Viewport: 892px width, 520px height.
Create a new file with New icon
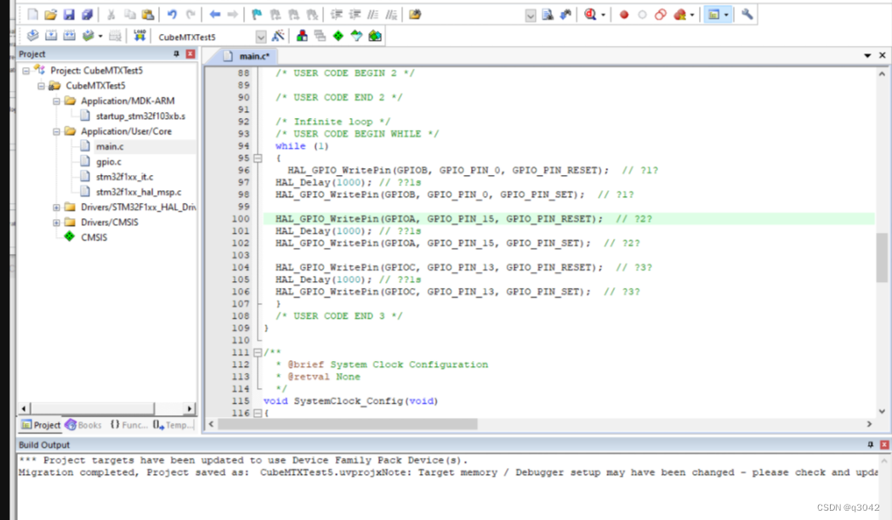(x=32, y=14)
